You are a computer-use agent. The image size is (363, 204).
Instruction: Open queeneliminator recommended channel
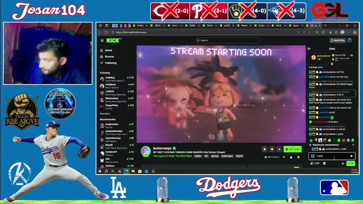117,132
